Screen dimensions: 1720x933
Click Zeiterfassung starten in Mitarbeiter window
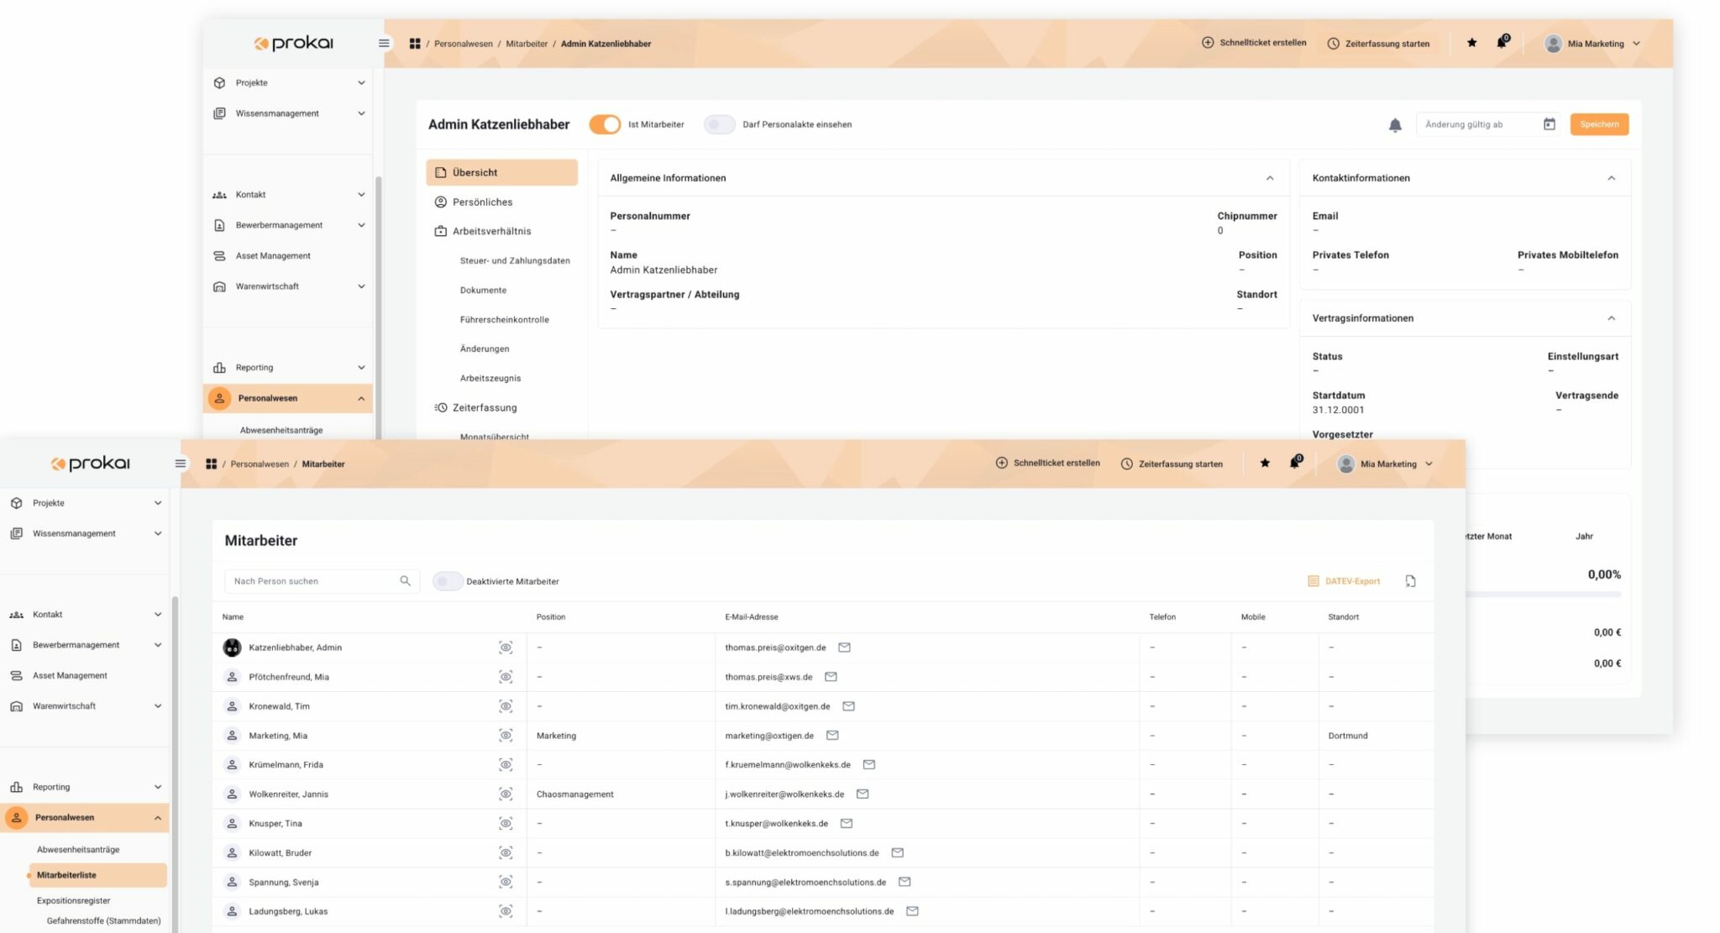pos(1172,464)
